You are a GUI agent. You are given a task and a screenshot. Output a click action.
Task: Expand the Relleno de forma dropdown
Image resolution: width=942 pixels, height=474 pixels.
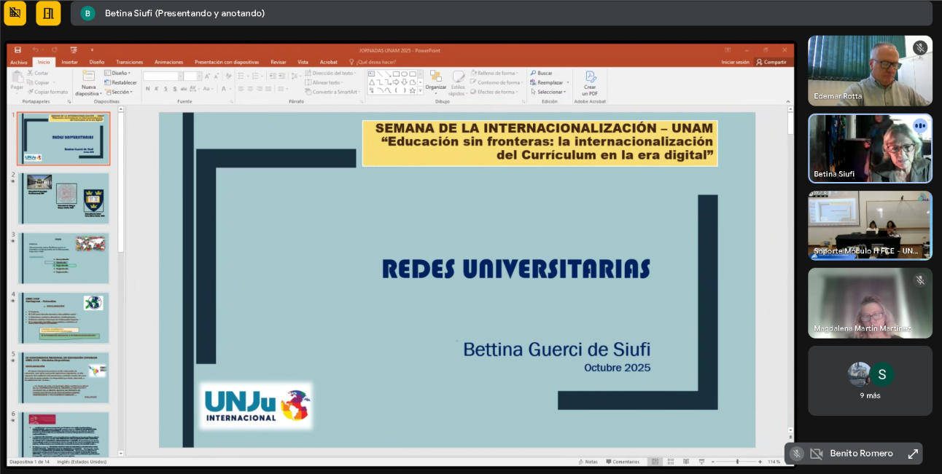[496, 73]
